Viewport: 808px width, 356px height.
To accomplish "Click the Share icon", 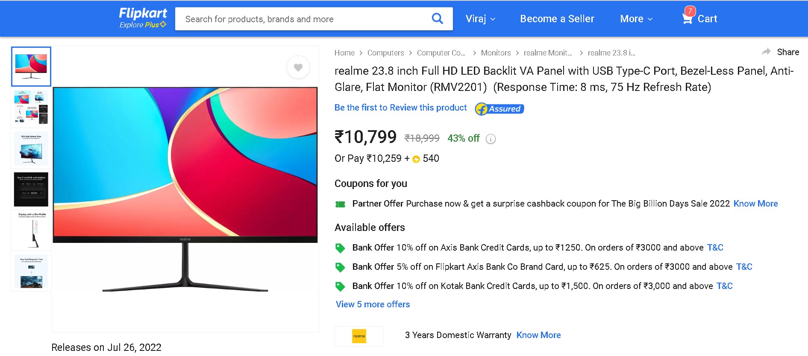I will click(767, 51).
